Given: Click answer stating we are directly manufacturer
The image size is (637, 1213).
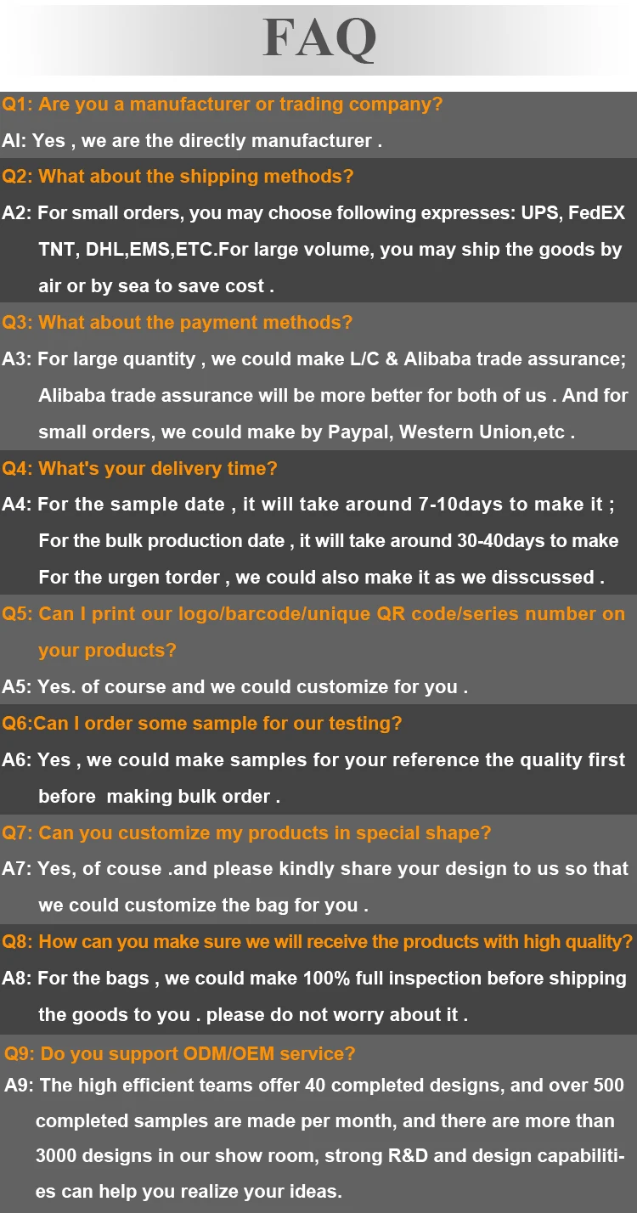Looking at the screenshot, I should 192,141.
